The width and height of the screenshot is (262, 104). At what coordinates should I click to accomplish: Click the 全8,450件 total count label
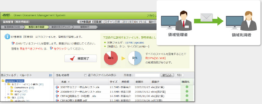coord(63,75)
